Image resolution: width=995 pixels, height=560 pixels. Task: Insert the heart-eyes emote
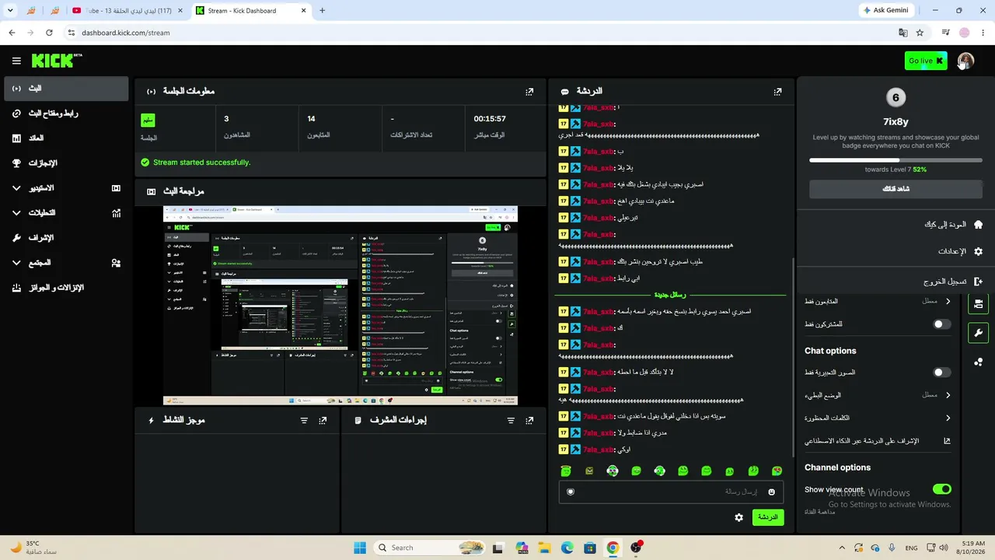[777, 471]
